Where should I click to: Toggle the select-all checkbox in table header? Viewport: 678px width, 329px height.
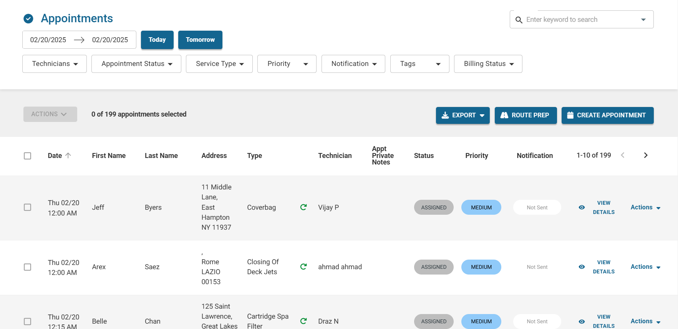click(28, 156)
